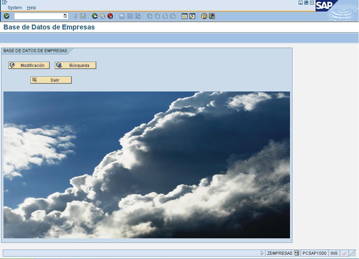Click the yellow Exit arrow icon
Image resolution: width=359 pixels, height=259 pixels.
click(103, 16)
